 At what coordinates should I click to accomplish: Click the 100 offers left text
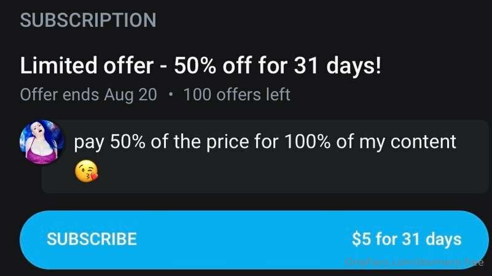pos(237,94)
